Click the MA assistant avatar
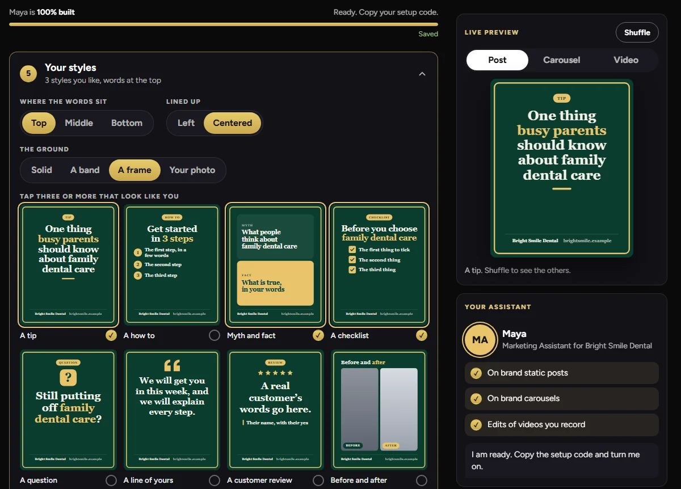Viewport: 681px width, 489px height. tap(480, 339)
